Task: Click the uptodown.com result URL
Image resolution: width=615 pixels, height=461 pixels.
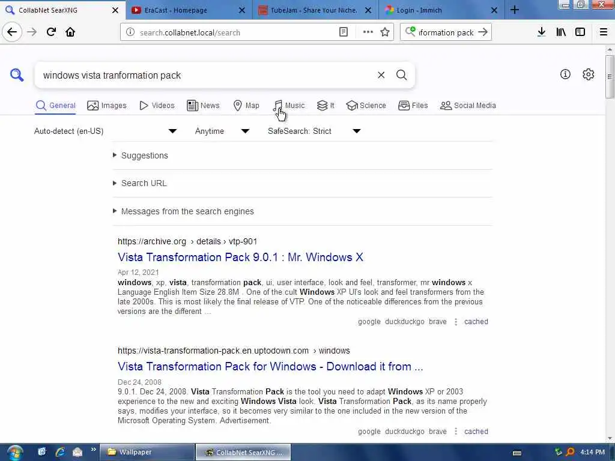Action: (x=234, y=351)
